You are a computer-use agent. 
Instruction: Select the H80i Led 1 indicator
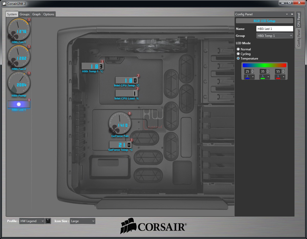(x=19, y=104)
